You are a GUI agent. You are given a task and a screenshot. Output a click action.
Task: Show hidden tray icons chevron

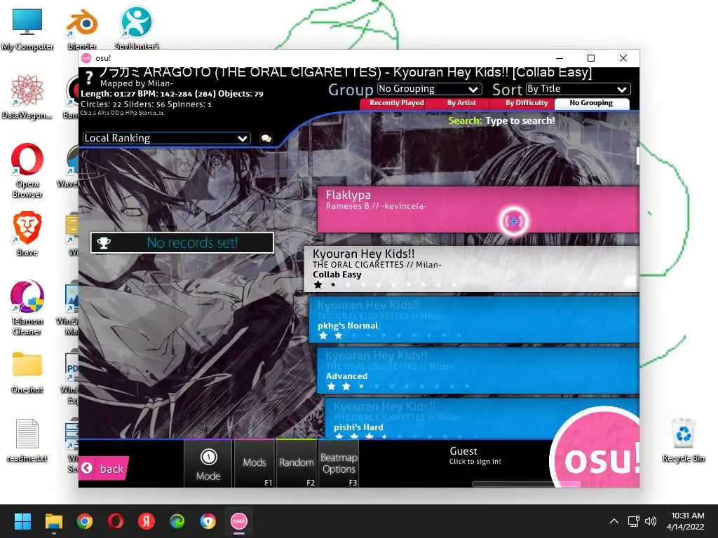pos(614,521)
